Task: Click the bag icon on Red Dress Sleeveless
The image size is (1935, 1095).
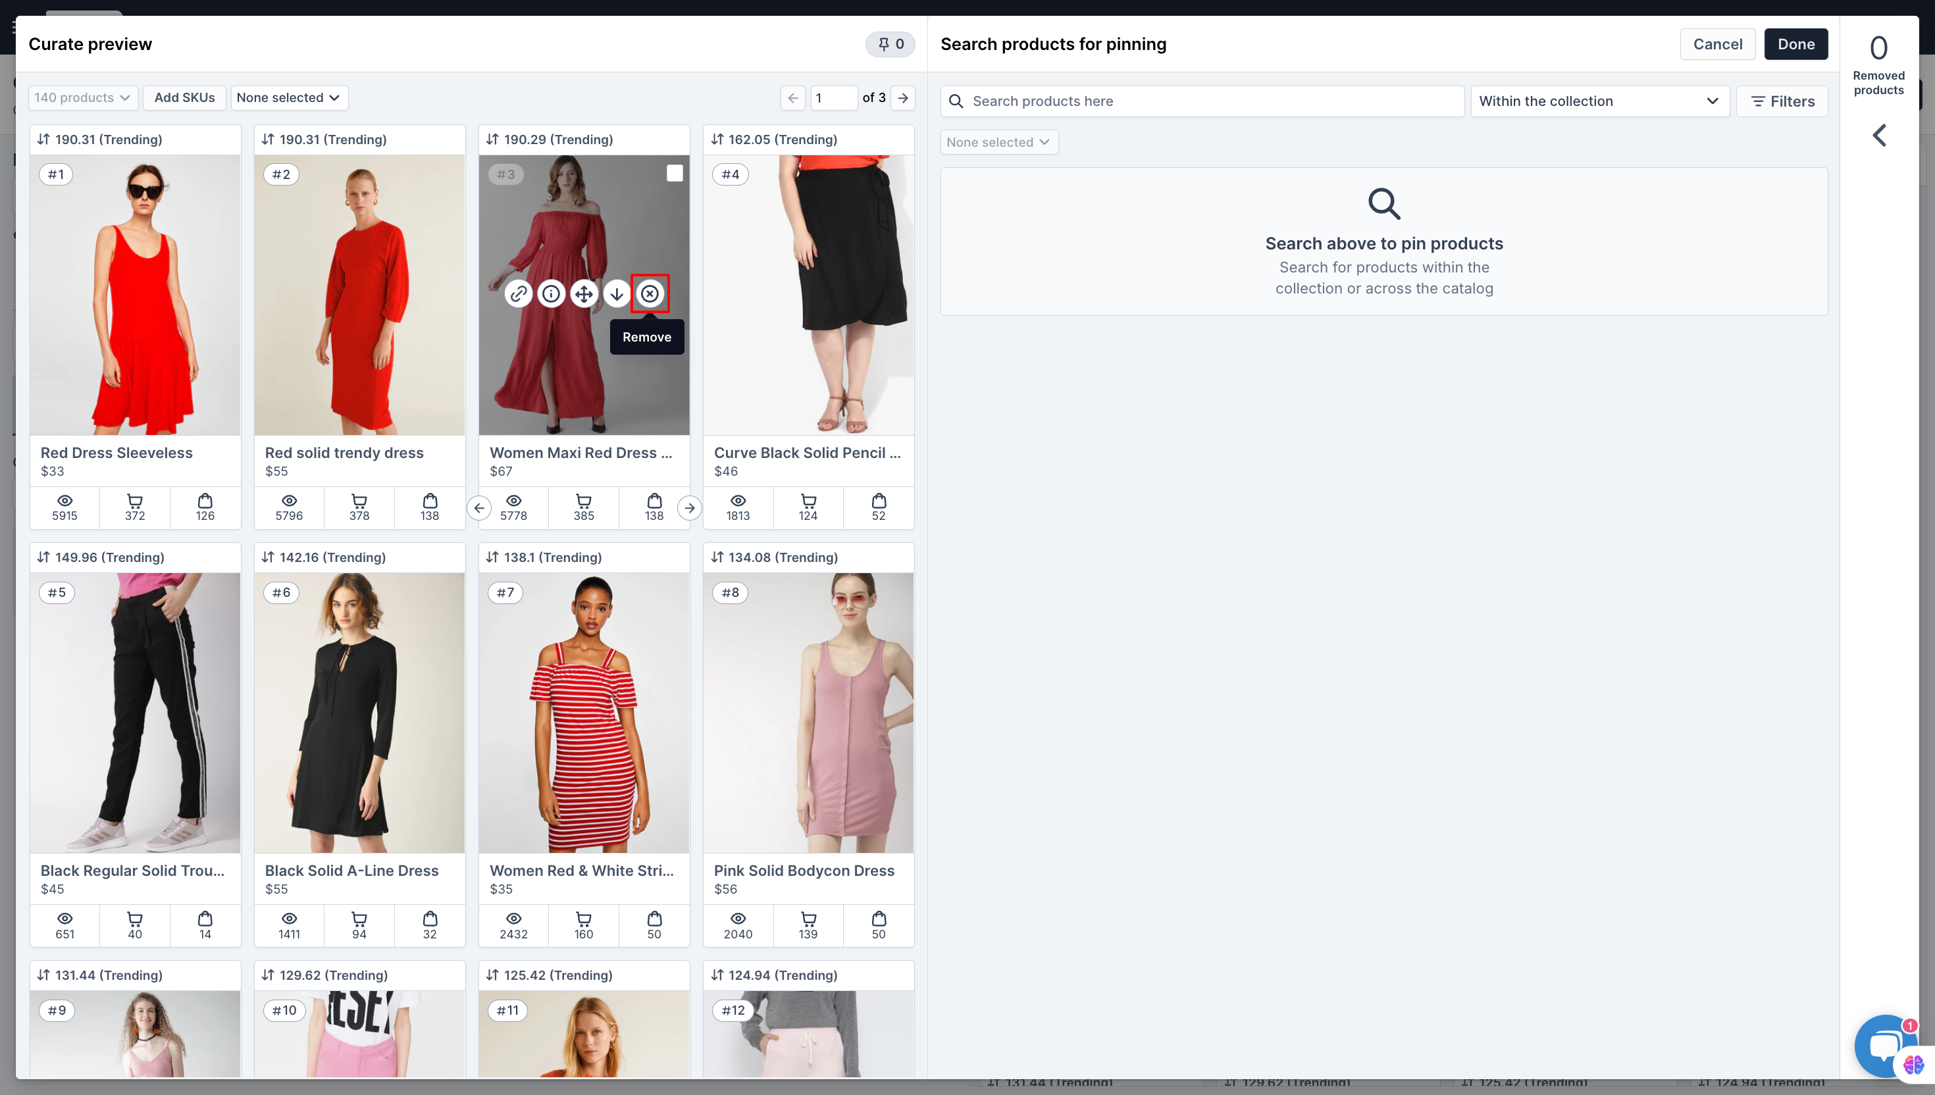Action: [205, 501]
